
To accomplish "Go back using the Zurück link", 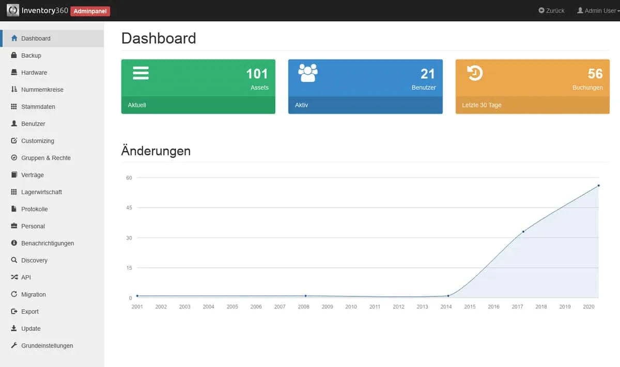I will [x=551, y=10].
